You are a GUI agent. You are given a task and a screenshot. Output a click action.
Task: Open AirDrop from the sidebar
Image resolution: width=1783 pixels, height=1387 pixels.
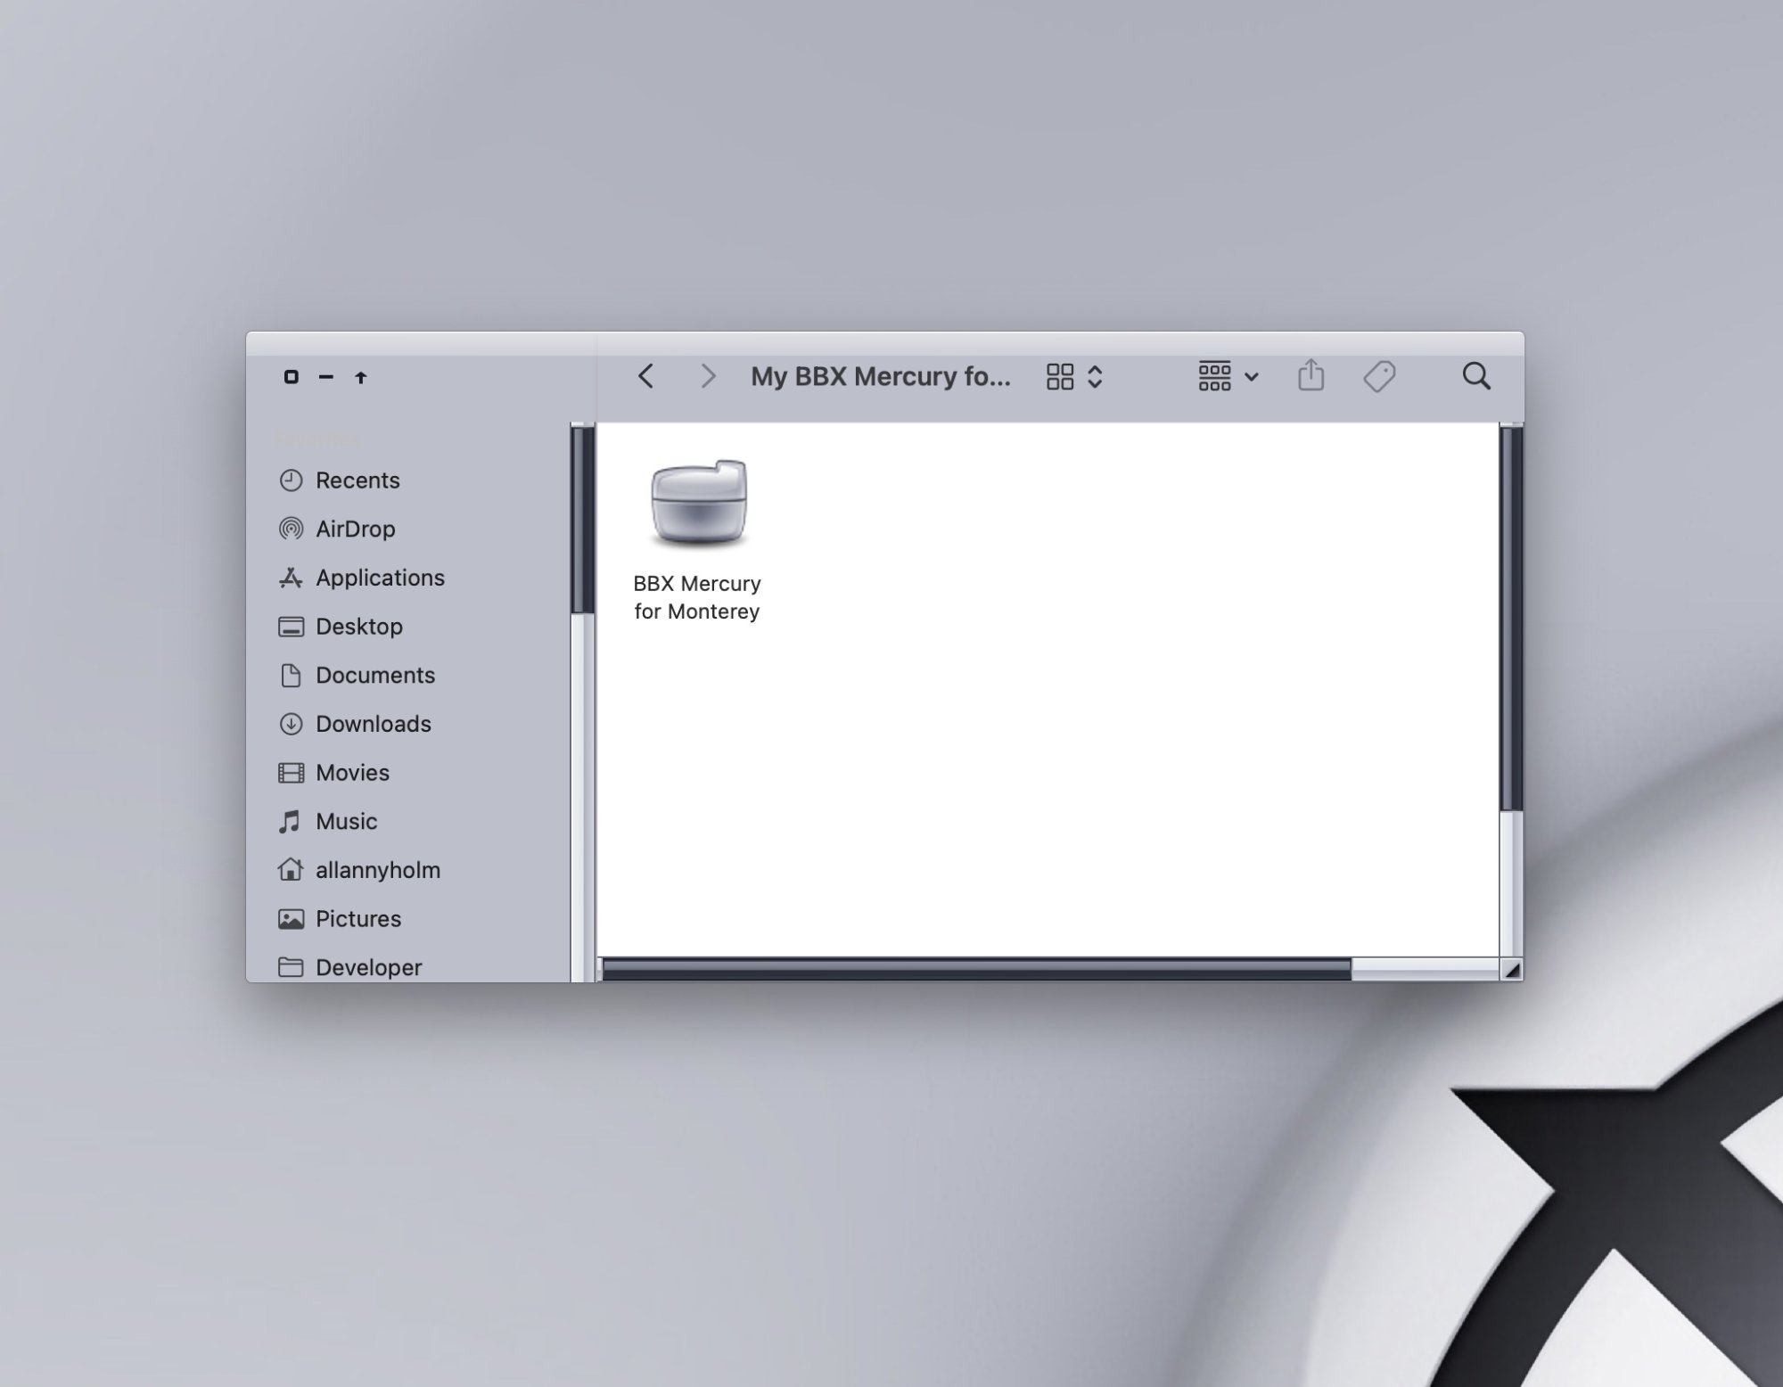click(x=355, y=529)
